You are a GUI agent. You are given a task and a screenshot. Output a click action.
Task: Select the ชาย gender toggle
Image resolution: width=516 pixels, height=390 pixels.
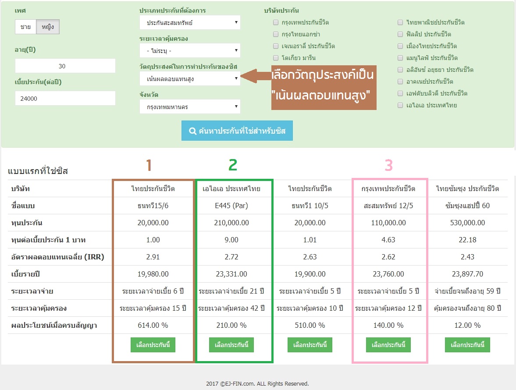(x=25, y=27)
